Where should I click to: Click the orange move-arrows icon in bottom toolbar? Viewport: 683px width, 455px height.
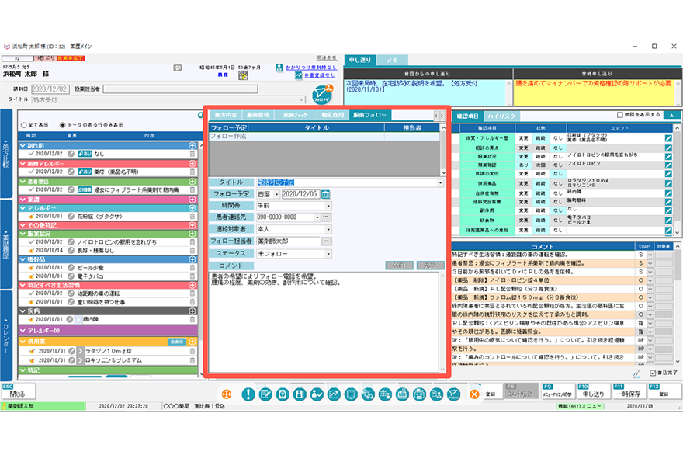click(227, 394)
